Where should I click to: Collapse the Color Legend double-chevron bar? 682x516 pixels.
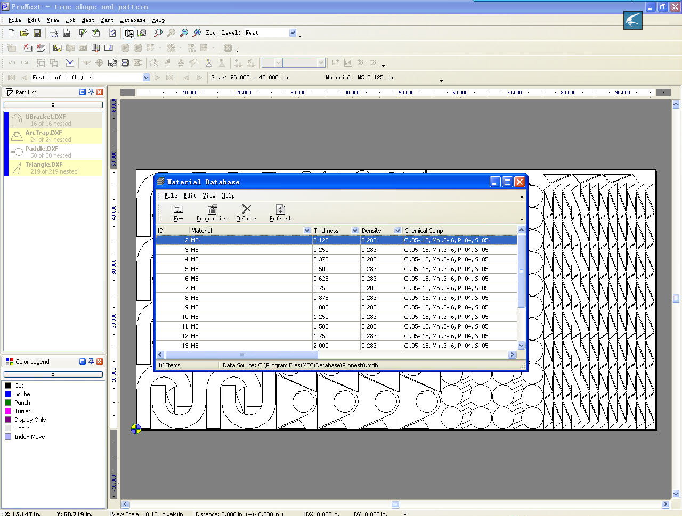coord(53,374)
